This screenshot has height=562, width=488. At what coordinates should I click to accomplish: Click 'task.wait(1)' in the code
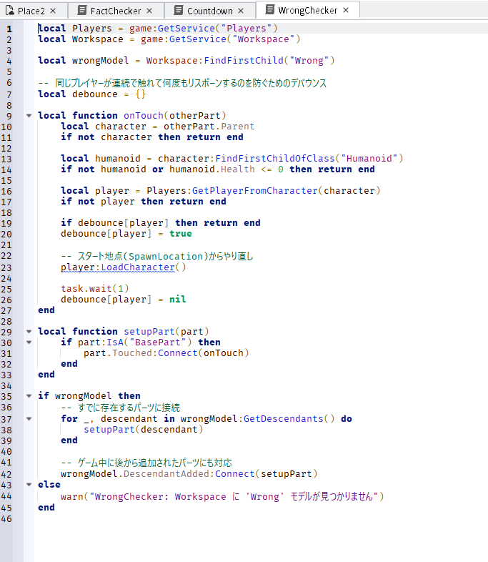pyautogui.click(x=94, y=289)
